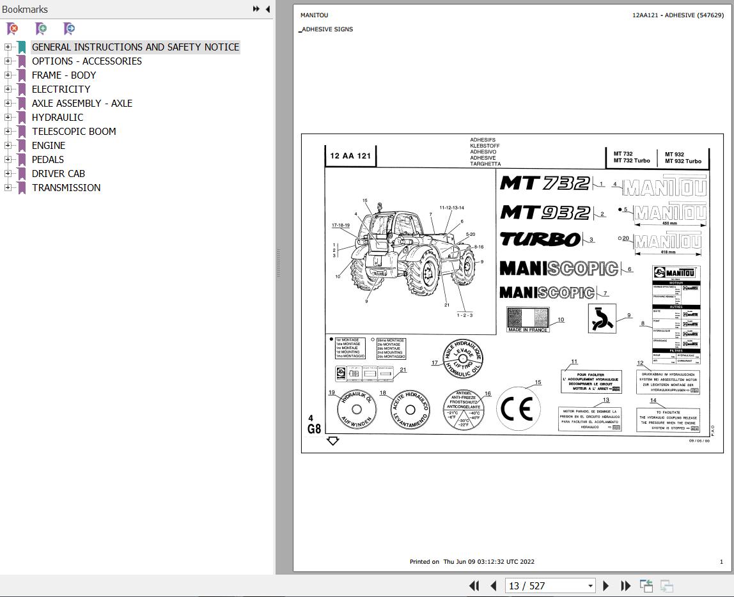Select the DRIVER CAB bookmark
This screenshot has width=734, height=597.
[x=58, y=174]
